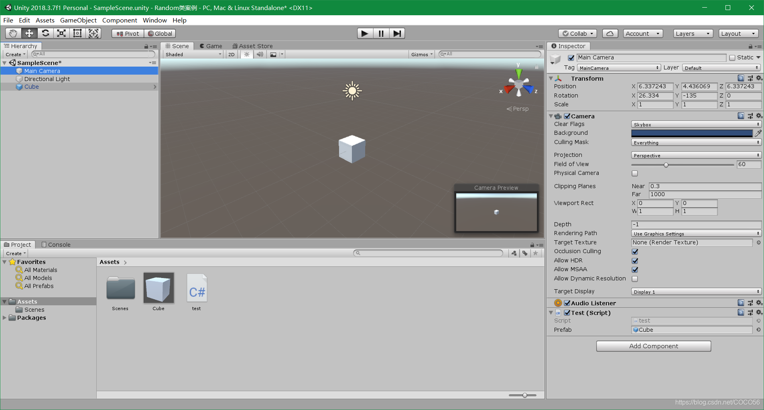Open Transform component settings gear
This screenshot has height=410, width=764.
[x=759, y=78]
